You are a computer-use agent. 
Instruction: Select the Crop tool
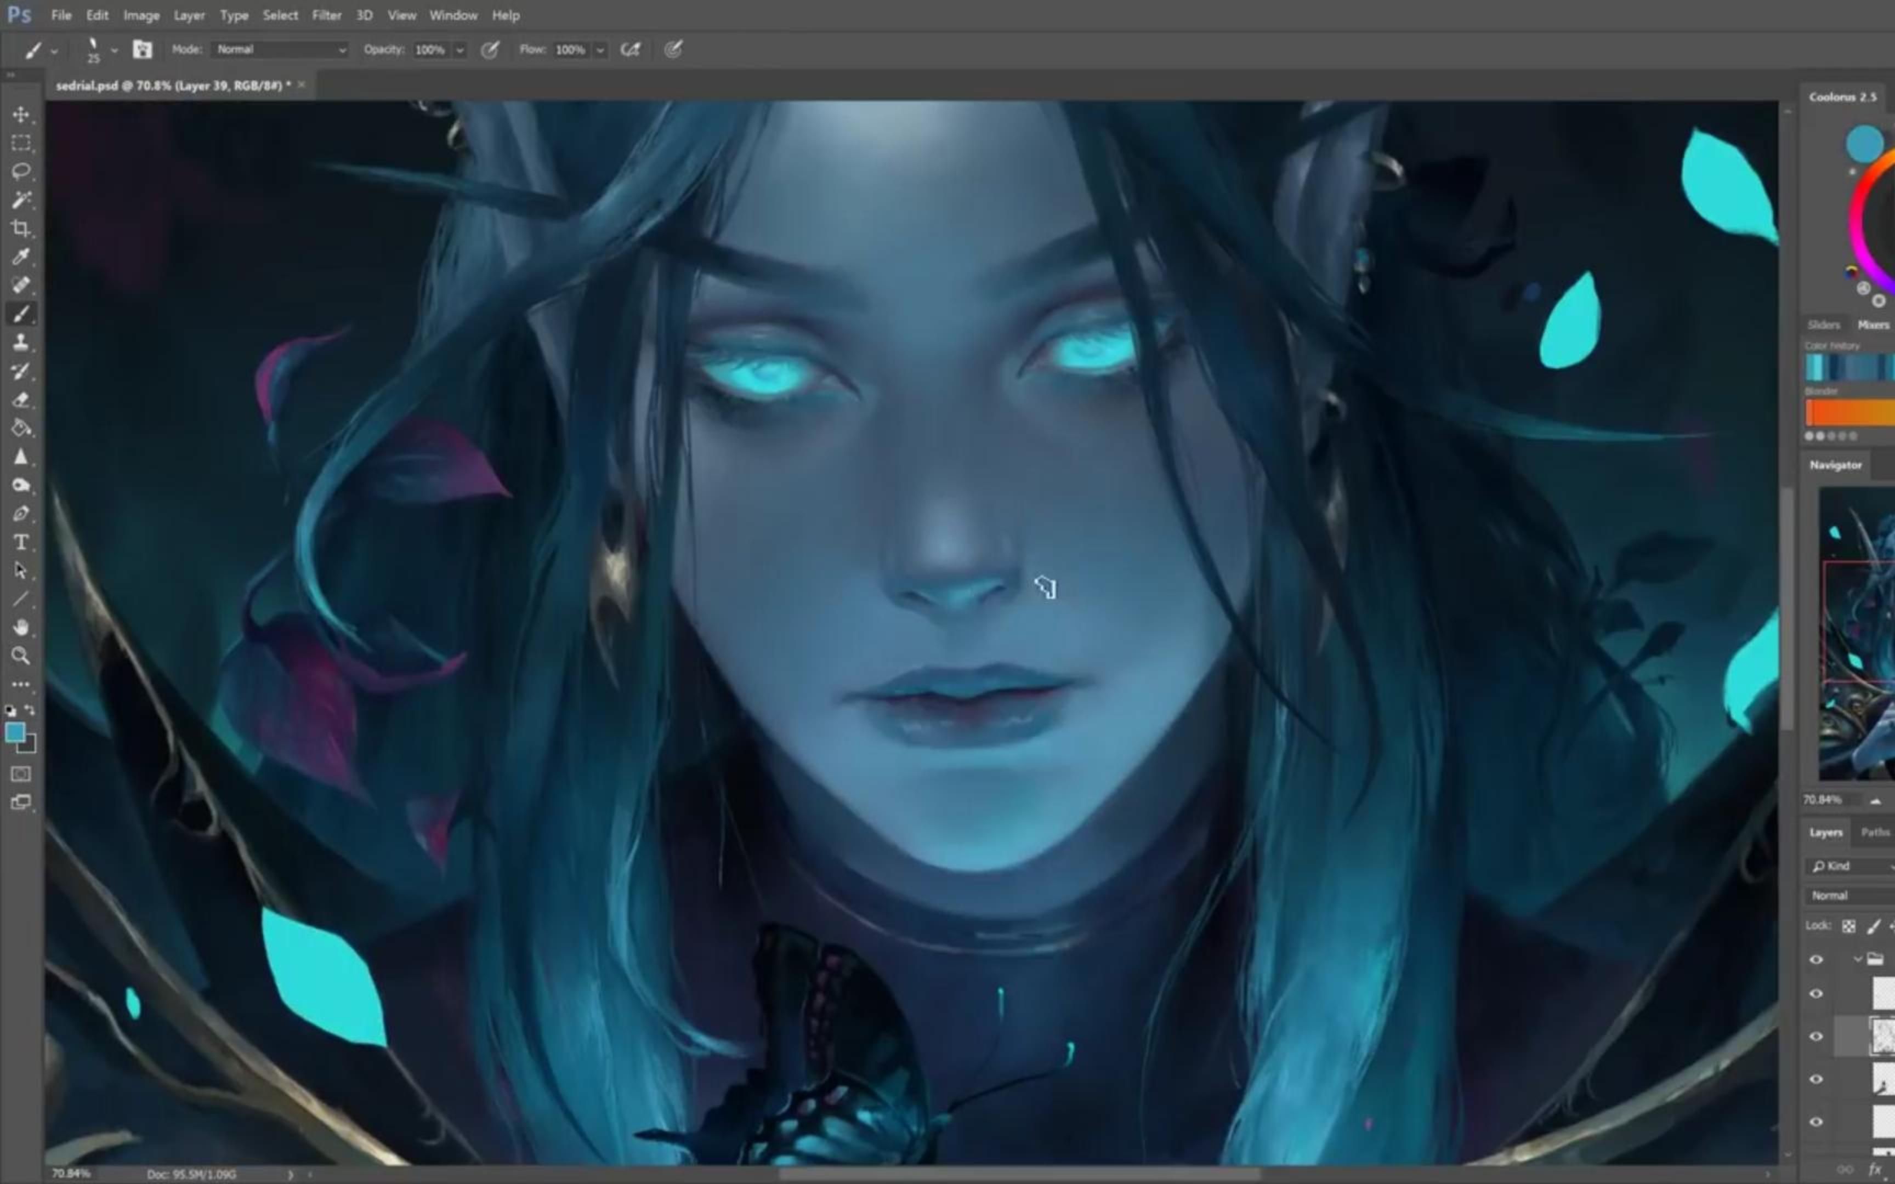21,229
